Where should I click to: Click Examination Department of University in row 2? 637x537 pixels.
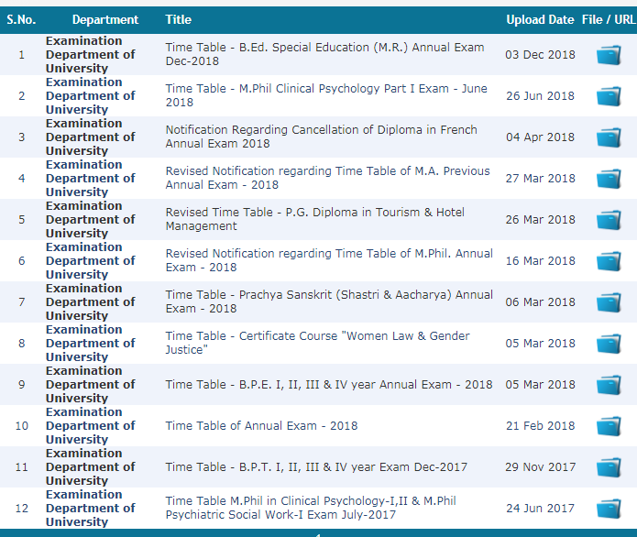(90, 96)
